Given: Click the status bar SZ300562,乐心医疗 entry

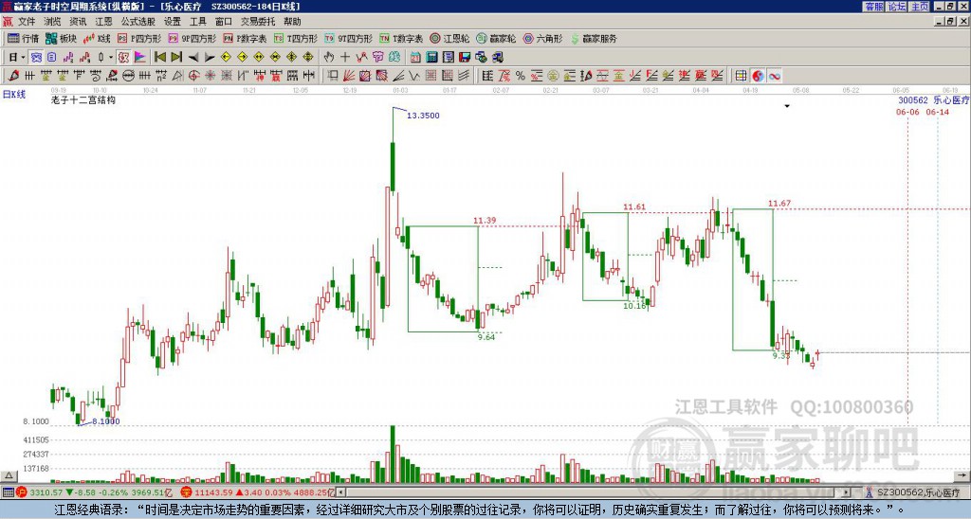Looking at the screenshot, I should pyautogui.click(x=913, y=492).
